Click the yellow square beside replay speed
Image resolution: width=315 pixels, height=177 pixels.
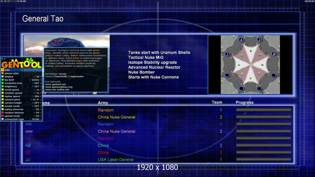click(x=3, y=96)
